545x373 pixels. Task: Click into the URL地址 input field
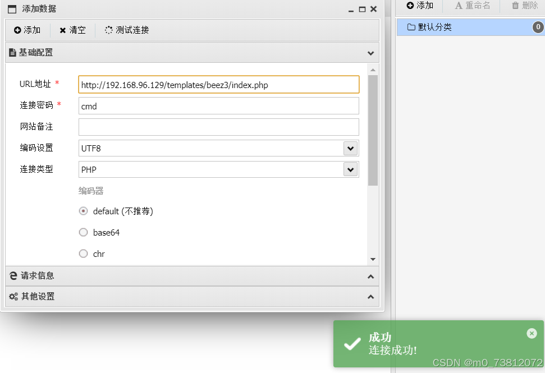click(x=219, y=85)
